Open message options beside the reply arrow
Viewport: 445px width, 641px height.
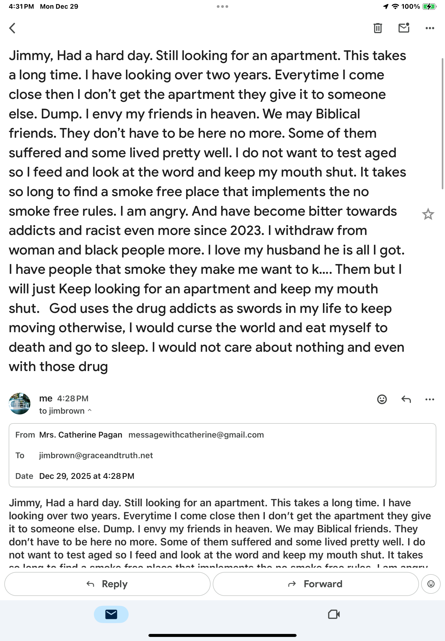430,399
